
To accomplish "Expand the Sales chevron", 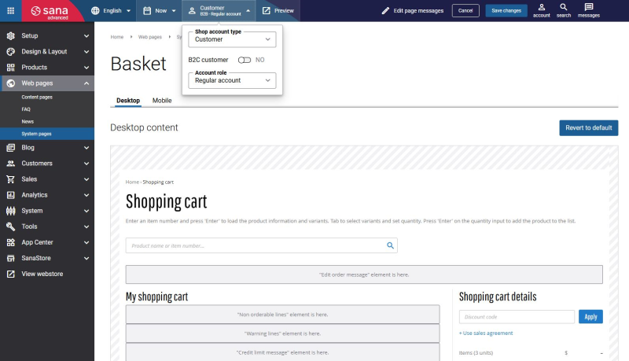I will [x=86, y=179].
